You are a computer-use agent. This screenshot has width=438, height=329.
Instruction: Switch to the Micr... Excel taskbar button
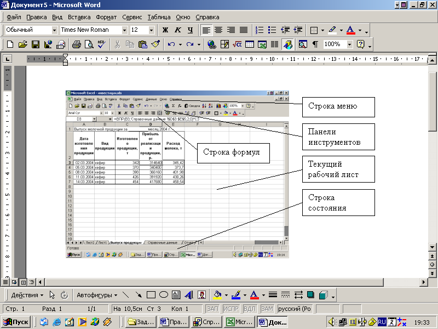pyautogui.click(x=240, y=322)
